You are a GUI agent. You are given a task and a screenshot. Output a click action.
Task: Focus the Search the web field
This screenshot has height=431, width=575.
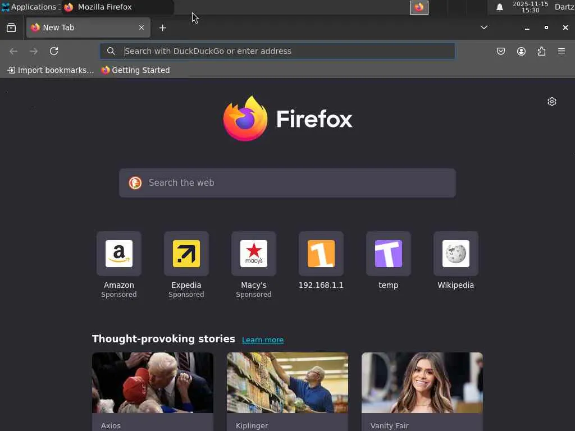(287, 183)
